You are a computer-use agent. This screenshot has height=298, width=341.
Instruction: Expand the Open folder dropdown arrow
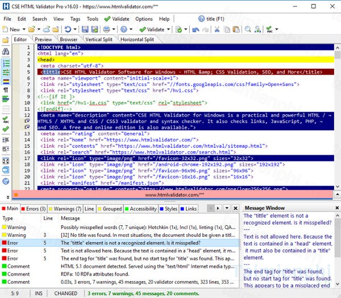[x=39, y=30]
